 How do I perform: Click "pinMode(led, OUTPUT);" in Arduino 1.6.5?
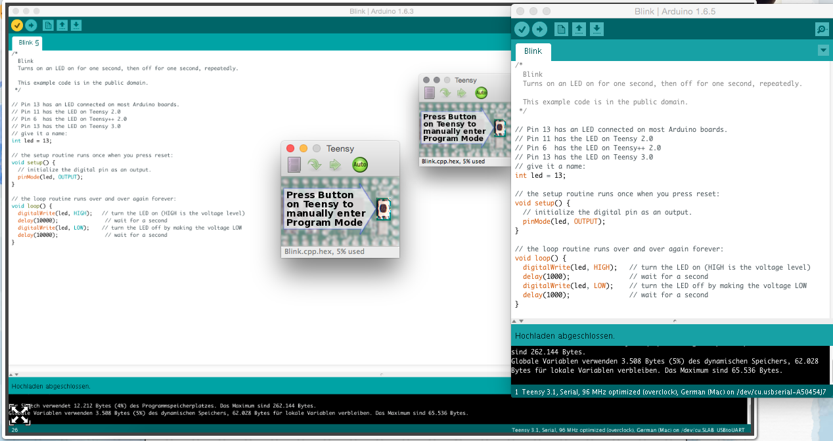click(x=564, y=221)
